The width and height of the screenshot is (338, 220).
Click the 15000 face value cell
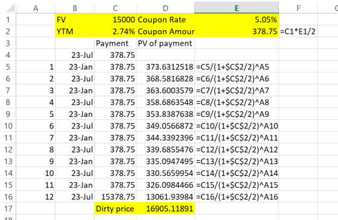tap(115, 19)
